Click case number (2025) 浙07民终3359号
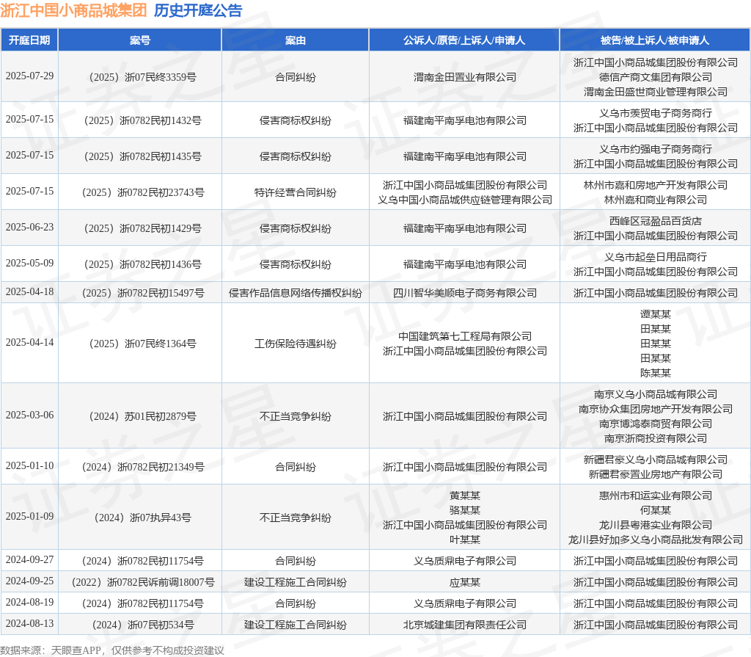 click(x=143, y=77)
